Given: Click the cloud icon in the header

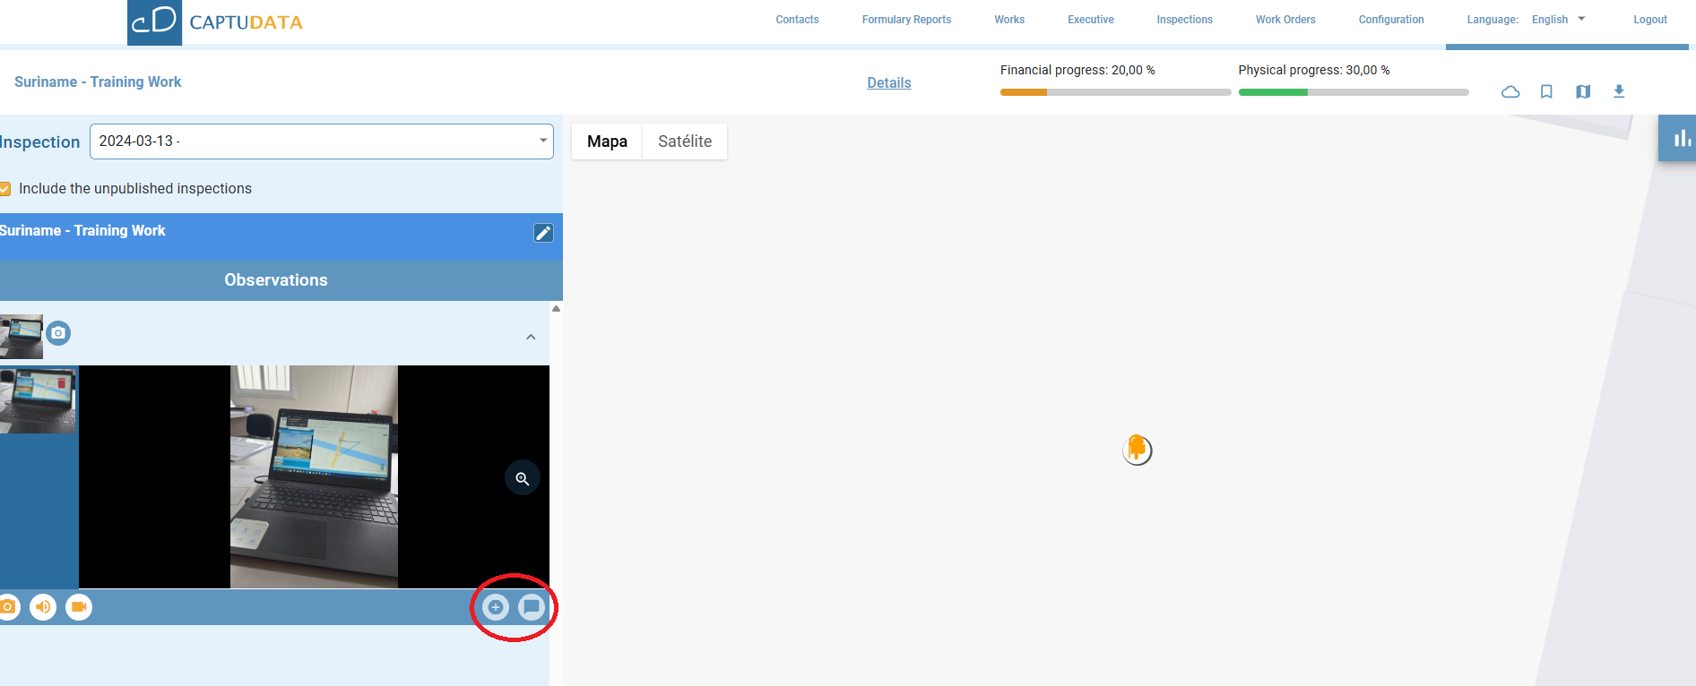Looking at the screenshot, I should pyautogui.click(x=1510, y=91).
